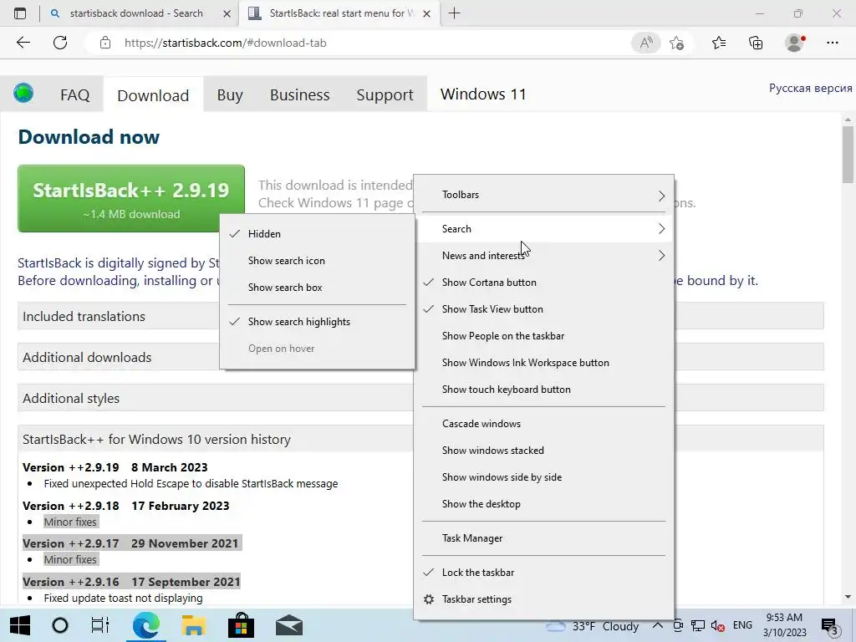Click the ENG language indicator
The height and width of the screenshot is (642, 856).
pyautogui.click(x=742, y=625)
